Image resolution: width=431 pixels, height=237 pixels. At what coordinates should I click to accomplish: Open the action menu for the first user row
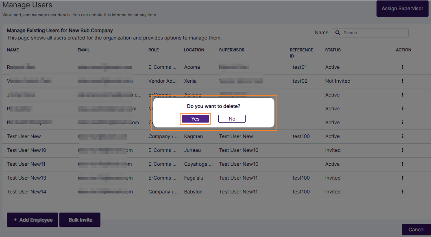pos(403,67)
